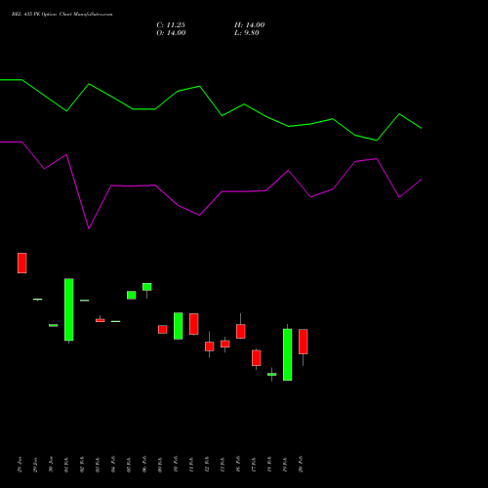Select the '01 Feb' date label
The width and height of the screenshot is (488, 488).
coord(66,465)
